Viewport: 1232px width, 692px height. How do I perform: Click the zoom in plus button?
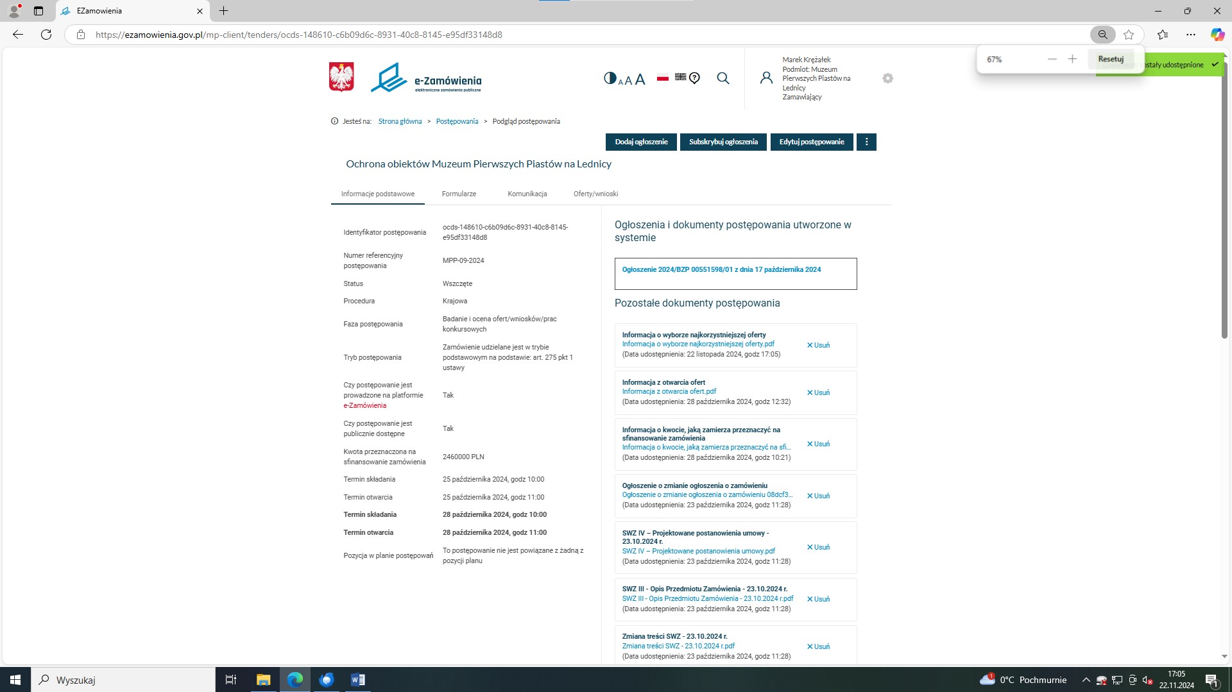coord(1072,59)
